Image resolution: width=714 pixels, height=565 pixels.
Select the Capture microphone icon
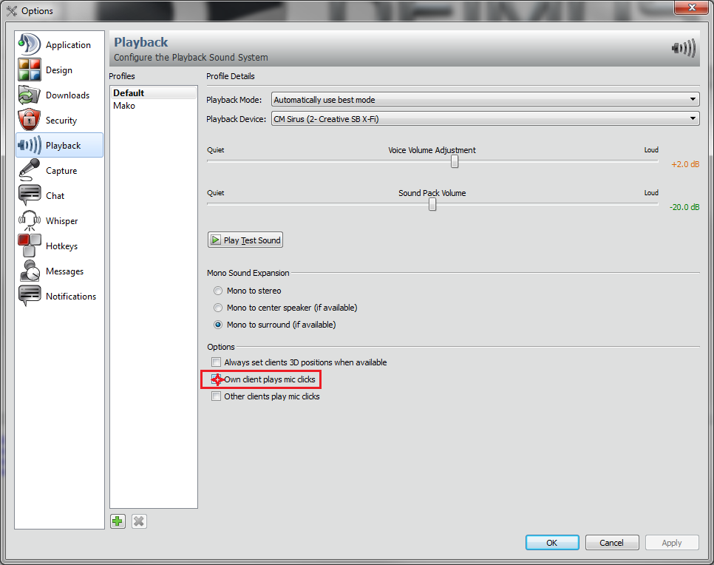pyautogui.click(x=29, y=171)
